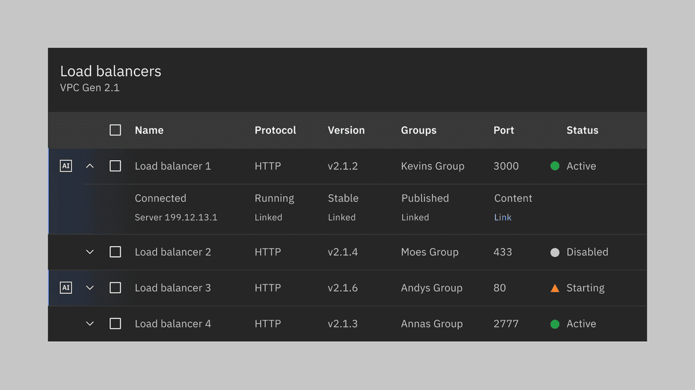The width and height of the screenshot is (695, 390).
Task: Click the orange Starting warning icon for Load balancer 3
Action: pos(554,288)
